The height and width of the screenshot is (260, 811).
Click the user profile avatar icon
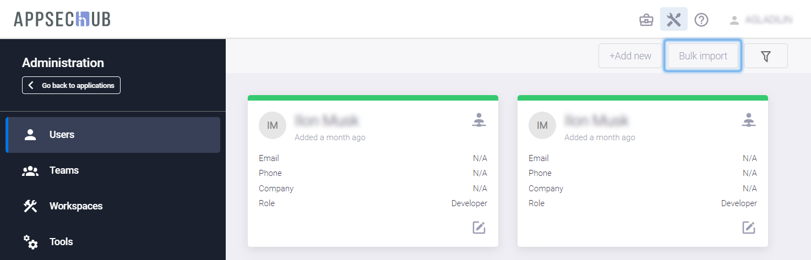pyautogui.click(x=734, y=20)
